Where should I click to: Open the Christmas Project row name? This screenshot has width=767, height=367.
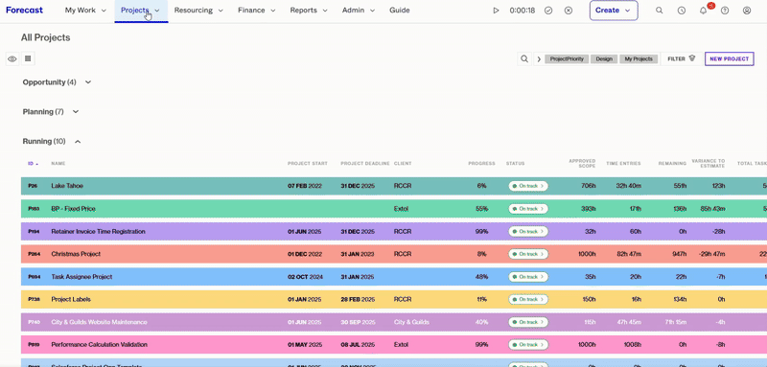tap(76, 254)
